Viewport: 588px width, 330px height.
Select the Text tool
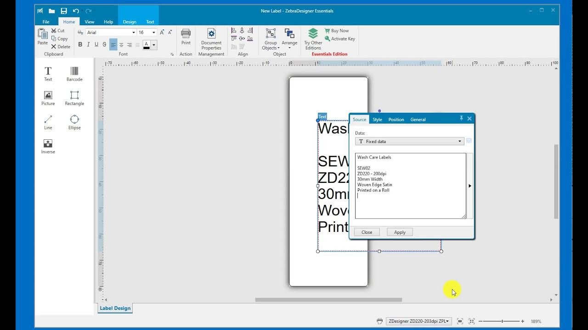point(48,73)
